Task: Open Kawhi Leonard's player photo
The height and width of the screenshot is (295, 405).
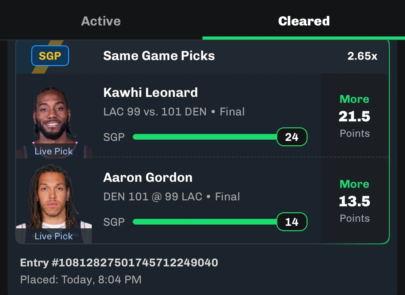Action: click(x=54, y=122)
